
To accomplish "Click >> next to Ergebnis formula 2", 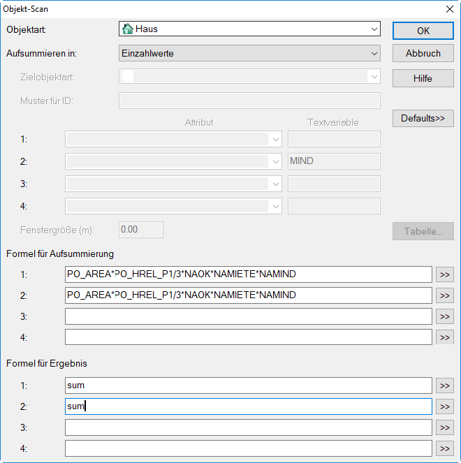I will pos(445,406).
